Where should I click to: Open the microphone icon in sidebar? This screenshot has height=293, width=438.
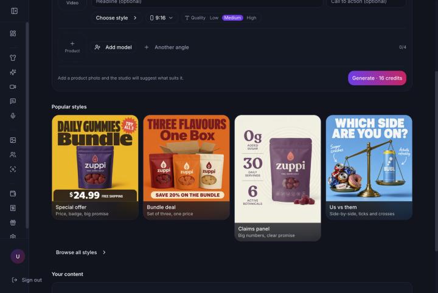click(13, 116)
